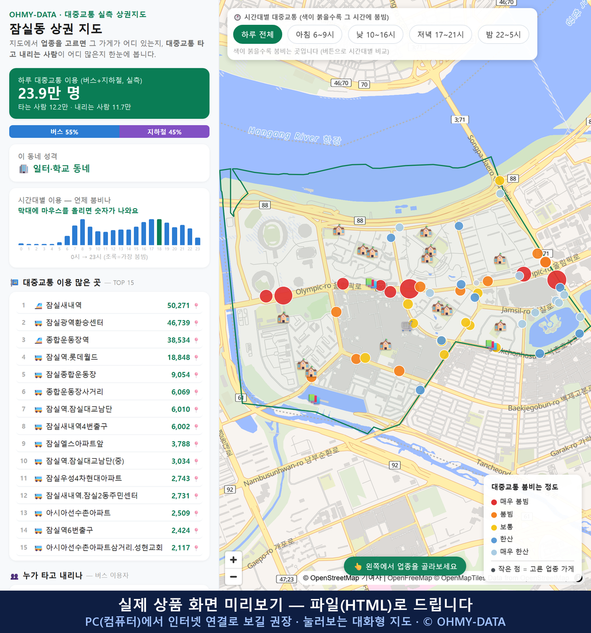Select the 잠실우성4차현대아파트 stop name
This screenshot has height=633, width=591.
[84, 478]
